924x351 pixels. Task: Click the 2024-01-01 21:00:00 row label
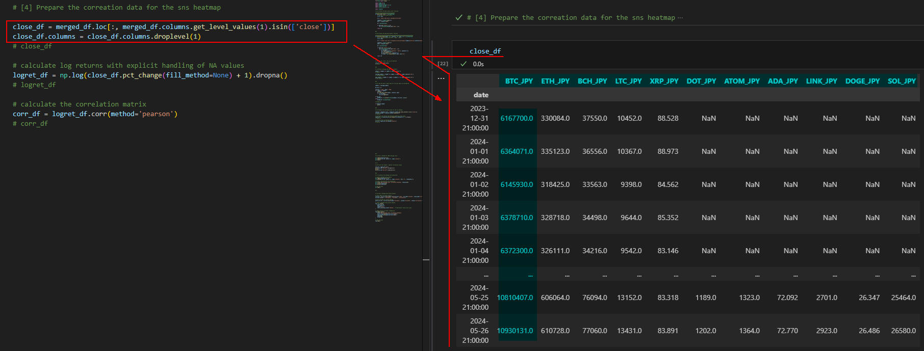[x=475, y=151]
